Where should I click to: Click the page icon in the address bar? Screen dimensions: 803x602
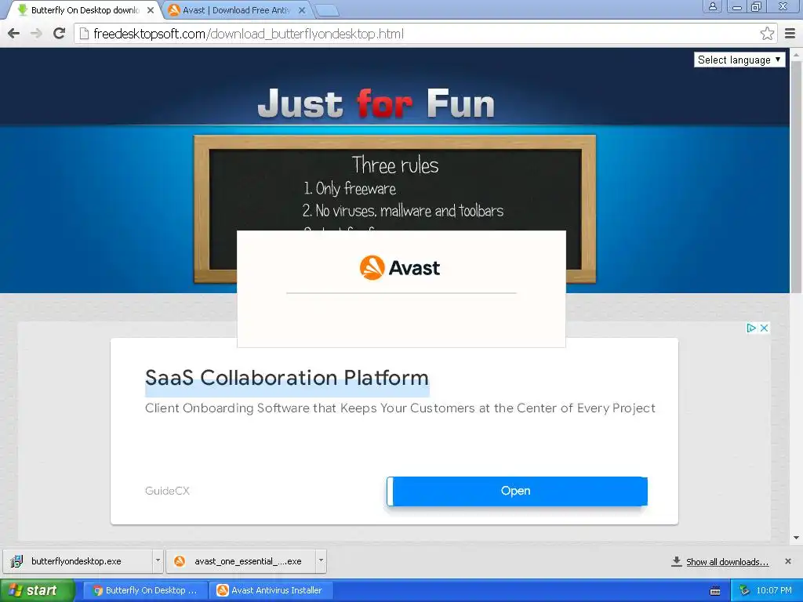pyautogui.click(x=84, y=34)
